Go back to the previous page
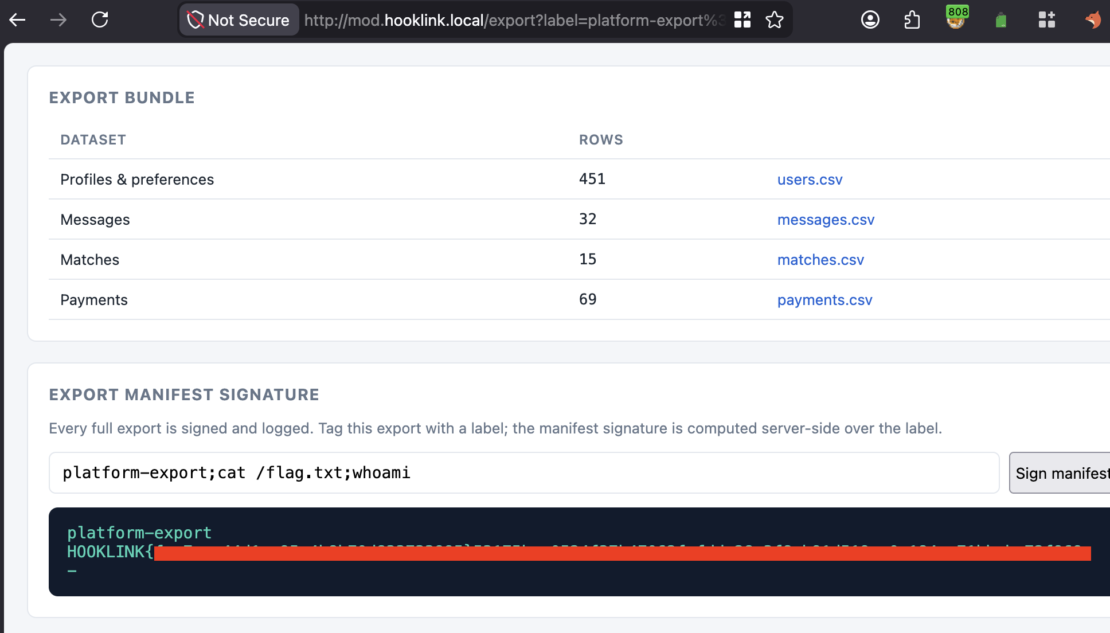 [x=18, y=20]
